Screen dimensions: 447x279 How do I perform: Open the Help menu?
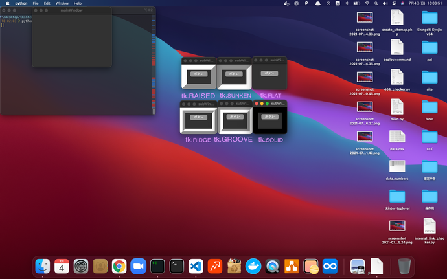(x=78, y=3)
